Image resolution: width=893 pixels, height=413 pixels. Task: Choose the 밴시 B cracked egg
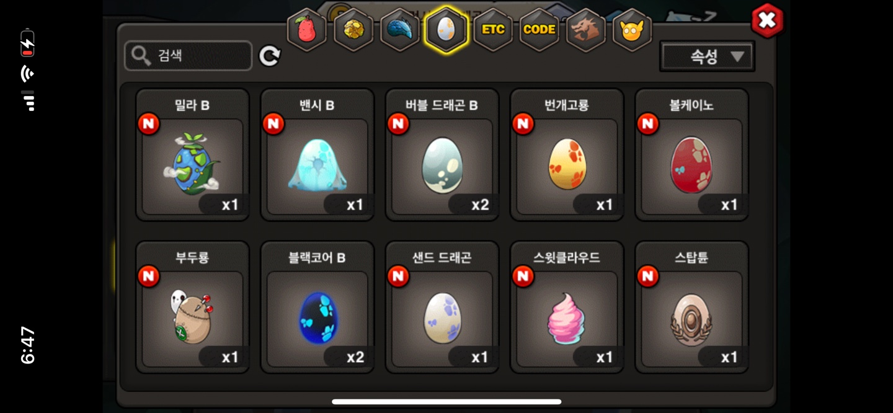(x=317, y=155)
